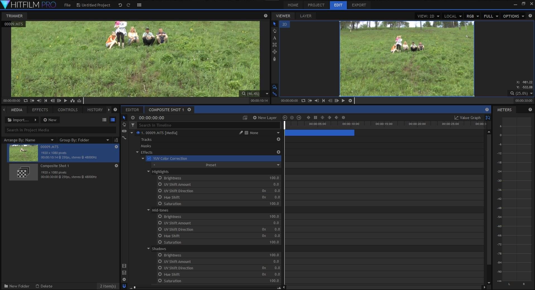Click the make composite shot icon
535x290 pixels.
coord(245,118)
